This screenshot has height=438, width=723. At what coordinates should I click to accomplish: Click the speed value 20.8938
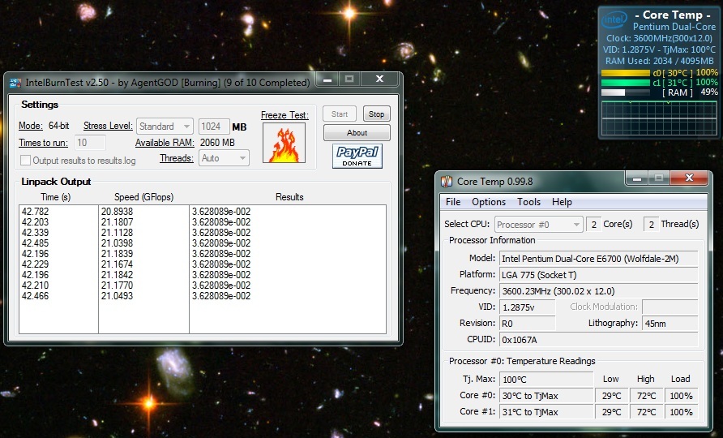click(x=117, y=212)
